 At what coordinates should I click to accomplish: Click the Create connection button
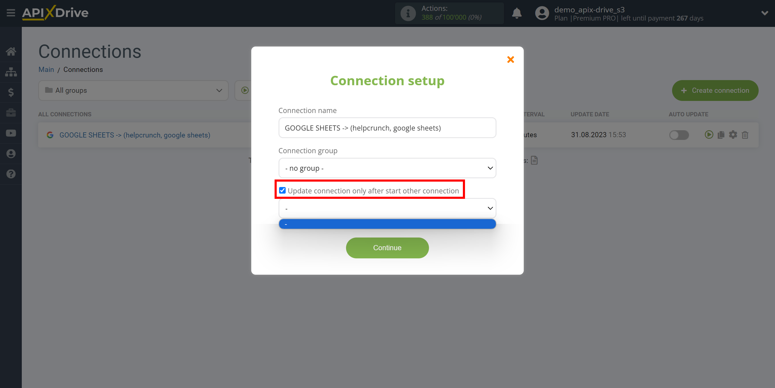click(715, 90)
